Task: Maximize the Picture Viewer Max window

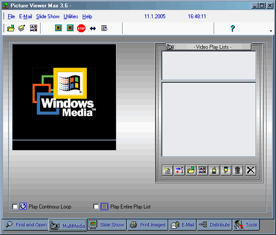Action: 262,6
